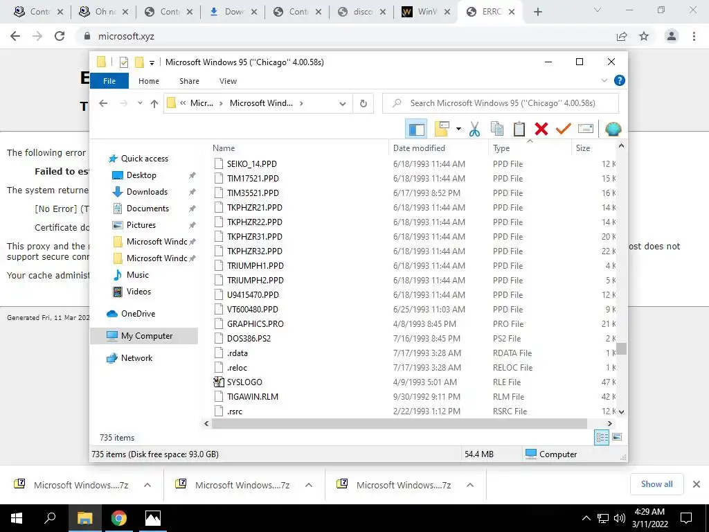The width and height of the screenshot is (709, 532).
Task: Click the Paste clipboard icon
Action: (x=519, y=129)
